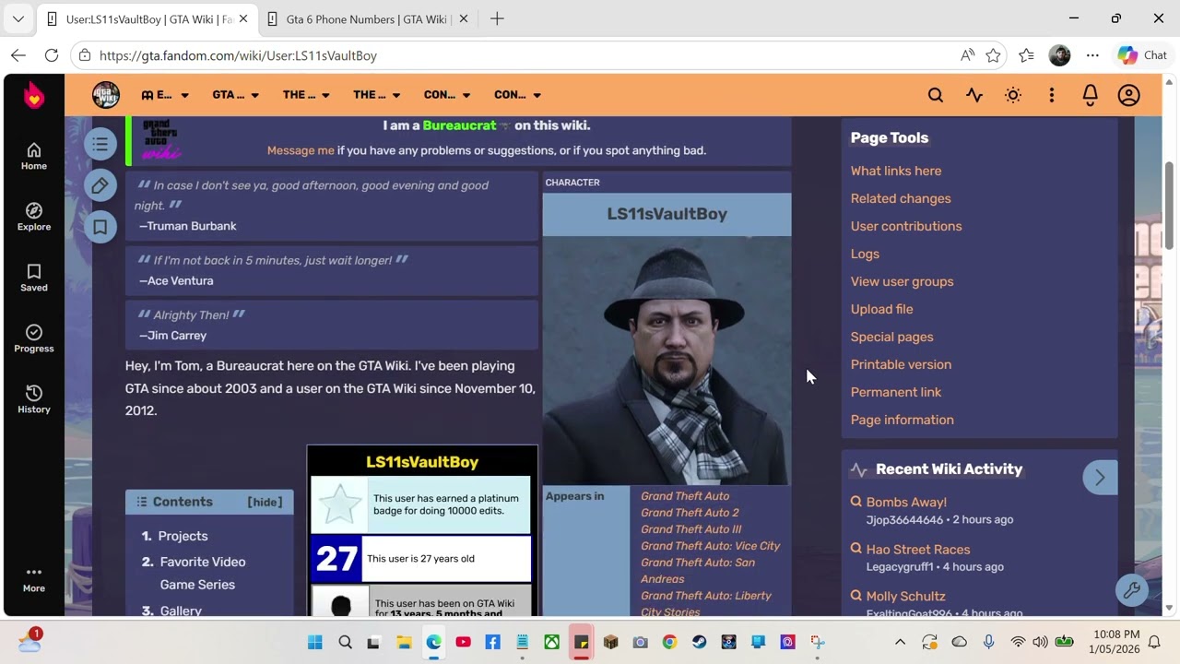Open the wrench tools button
1180x664 pixels.
coord(1131,589)
